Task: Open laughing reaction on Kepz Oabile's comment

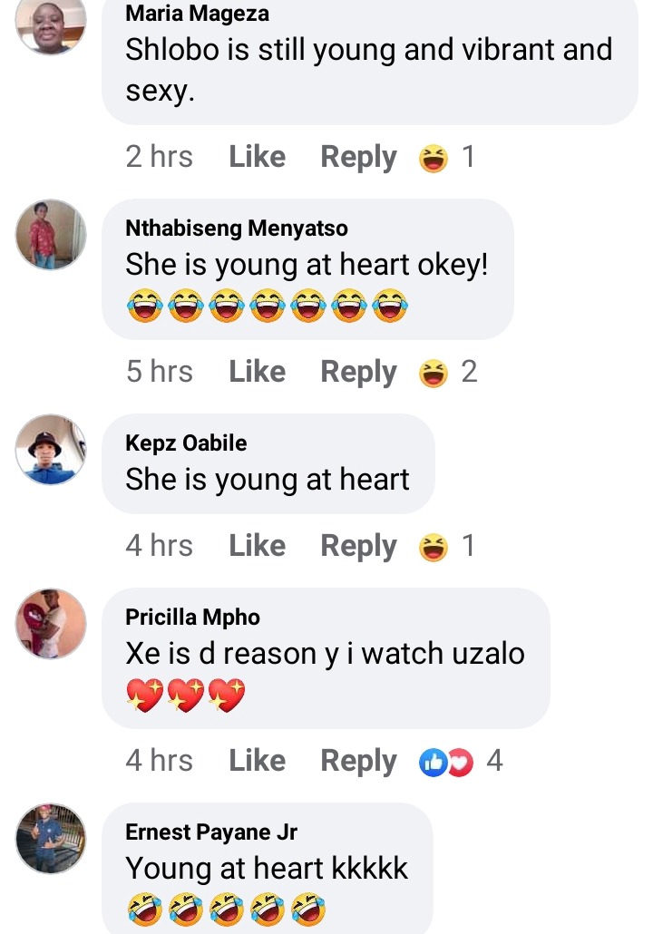Action: (x=434, y=547)
